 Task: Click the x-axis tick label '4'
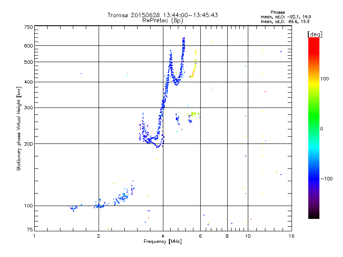point(163,236)
